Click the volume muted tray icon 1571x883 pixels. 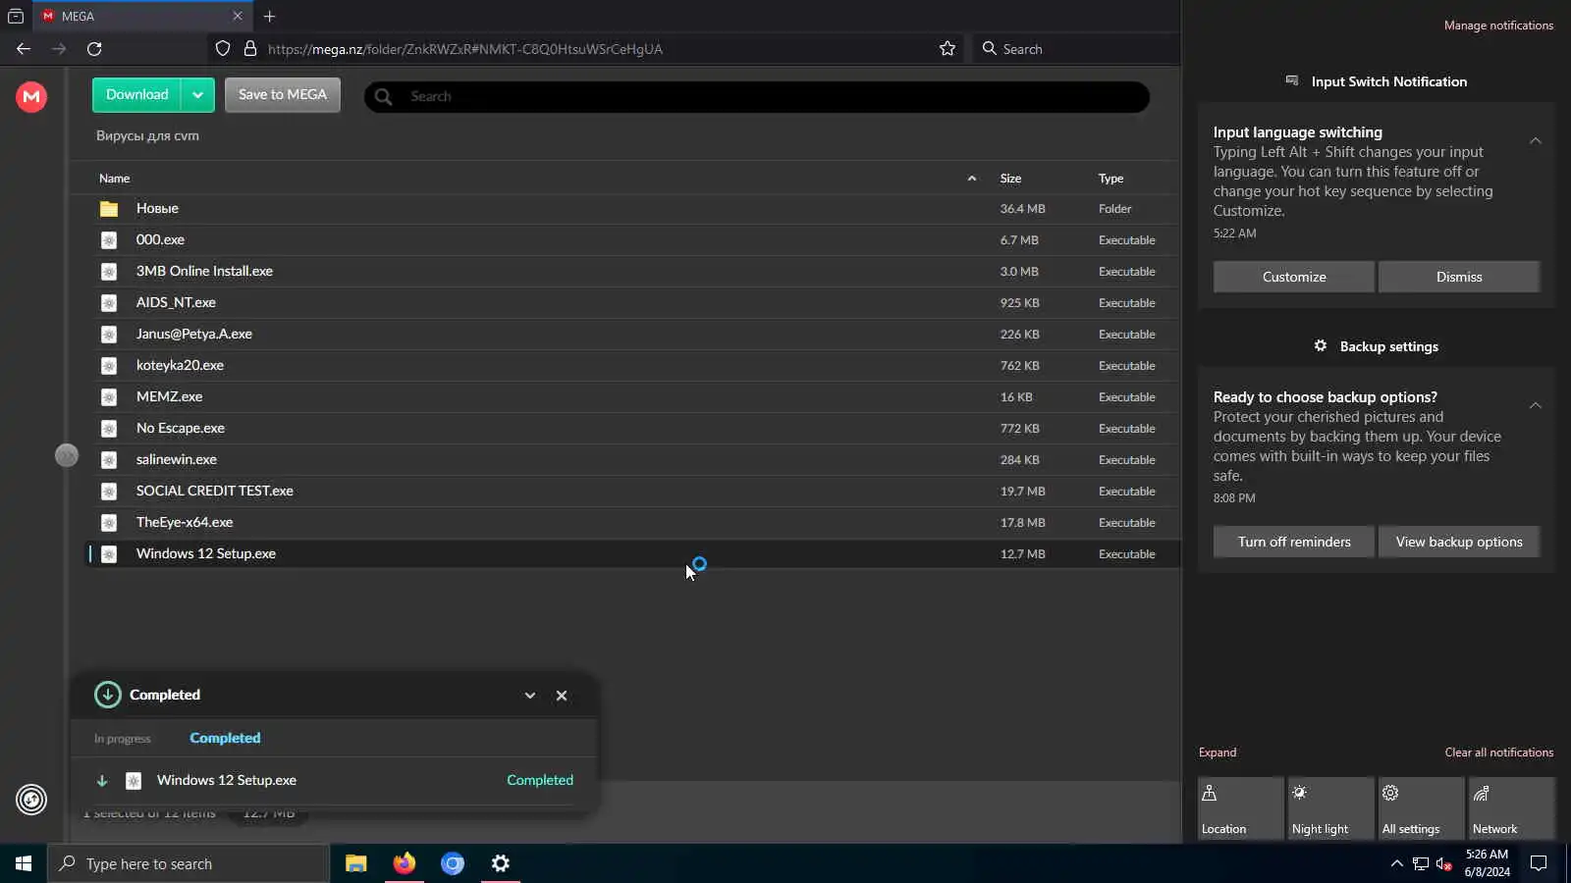coord(1443,863)
